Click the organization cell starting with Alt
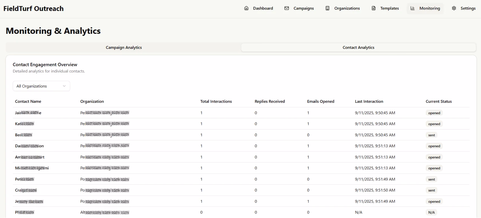 tap(105, 212)
